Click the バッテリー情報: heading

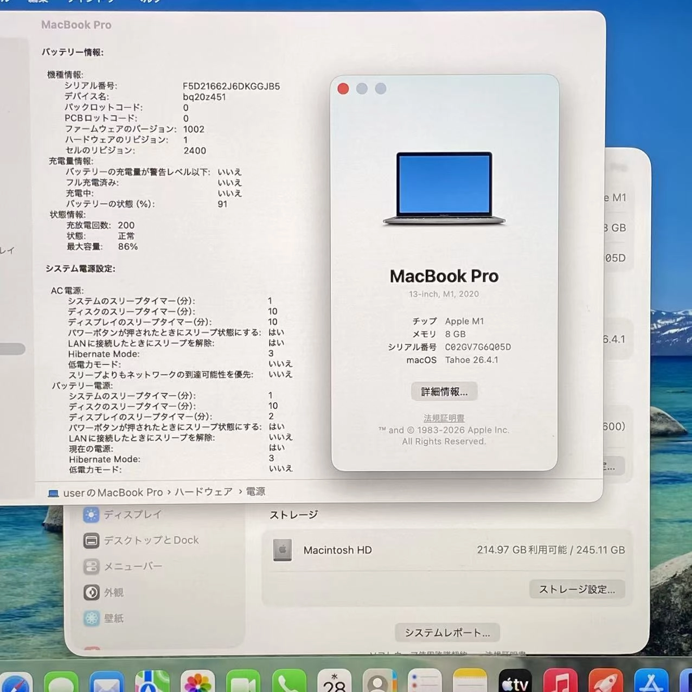(73, 52)
